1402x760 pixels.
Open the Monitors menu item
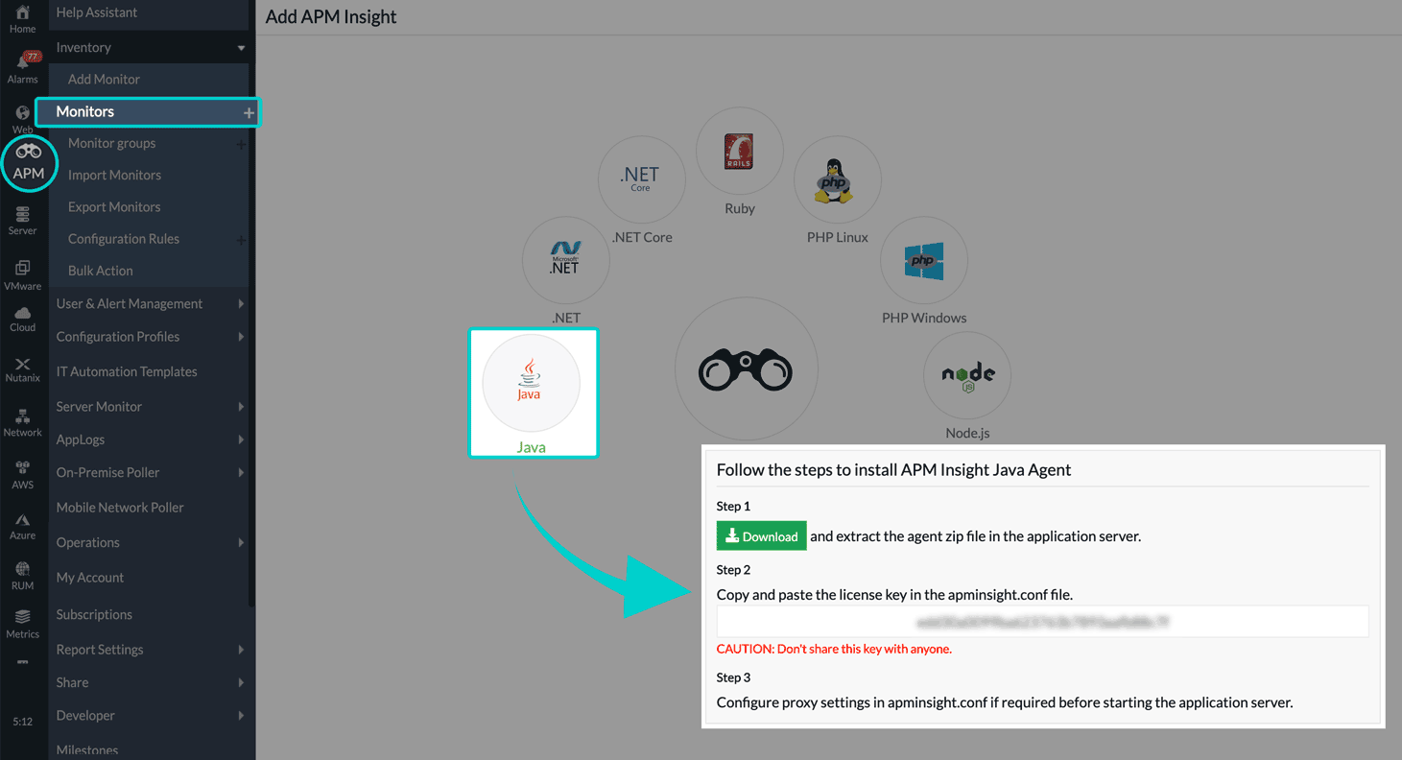coord(86,111)
